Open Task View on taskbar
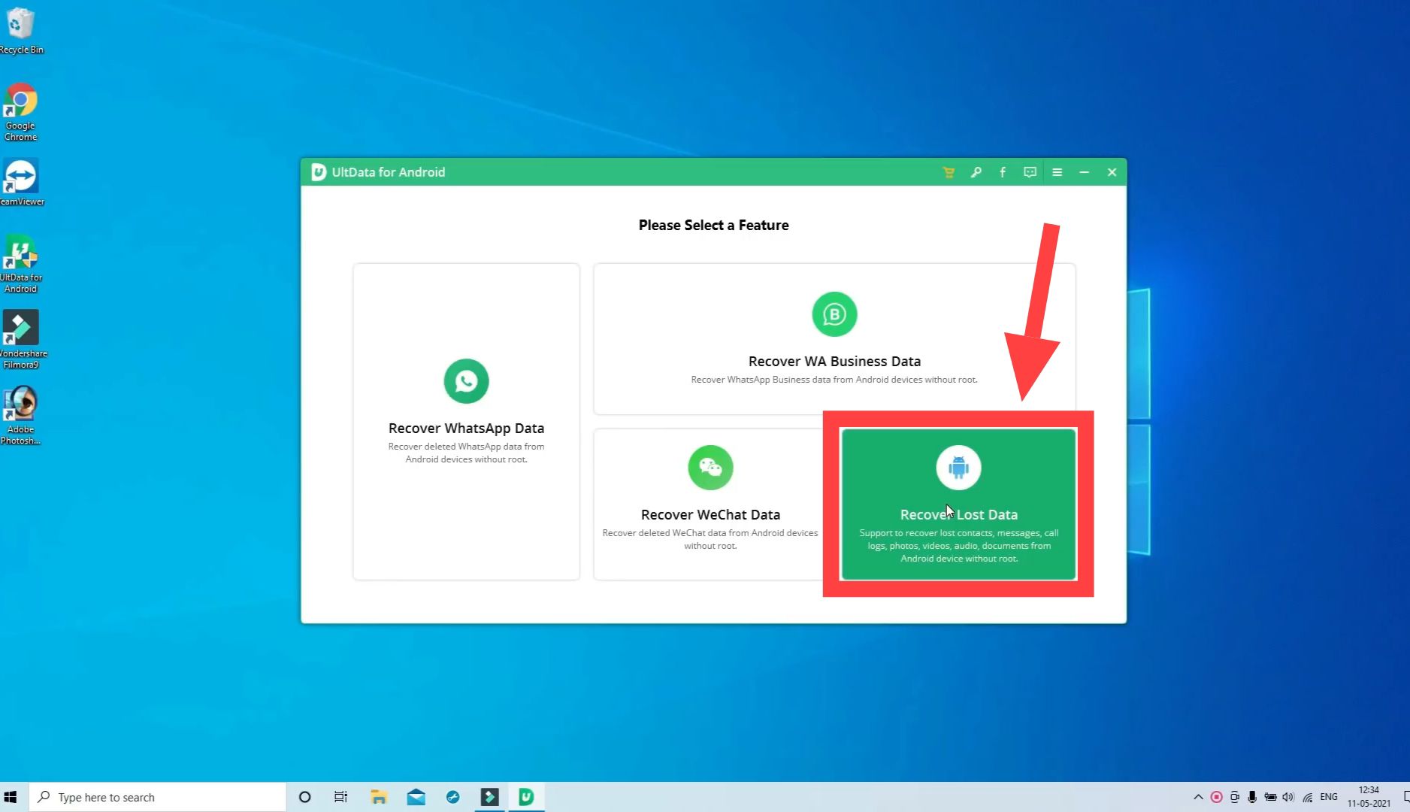This screenshot has height=812, width=1410. (x=340, y=797)
